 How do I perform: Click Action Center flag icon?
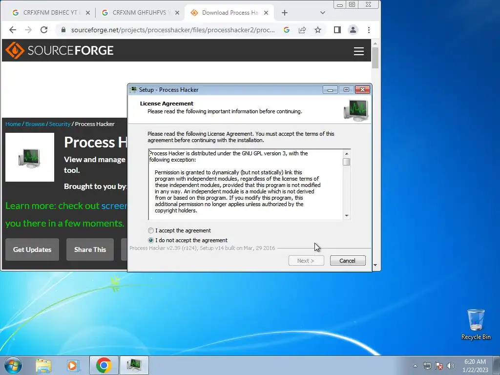click(x=439, y=366)
